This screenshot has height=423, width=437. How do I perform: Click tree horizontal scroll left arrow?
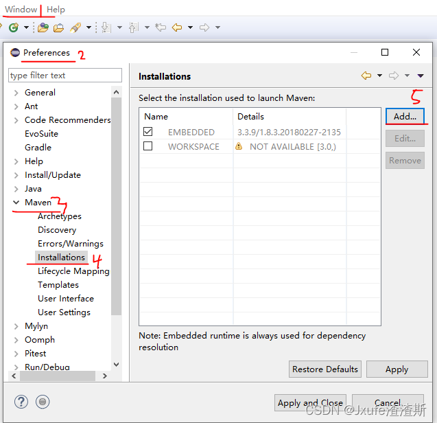(x=14, y=376)
